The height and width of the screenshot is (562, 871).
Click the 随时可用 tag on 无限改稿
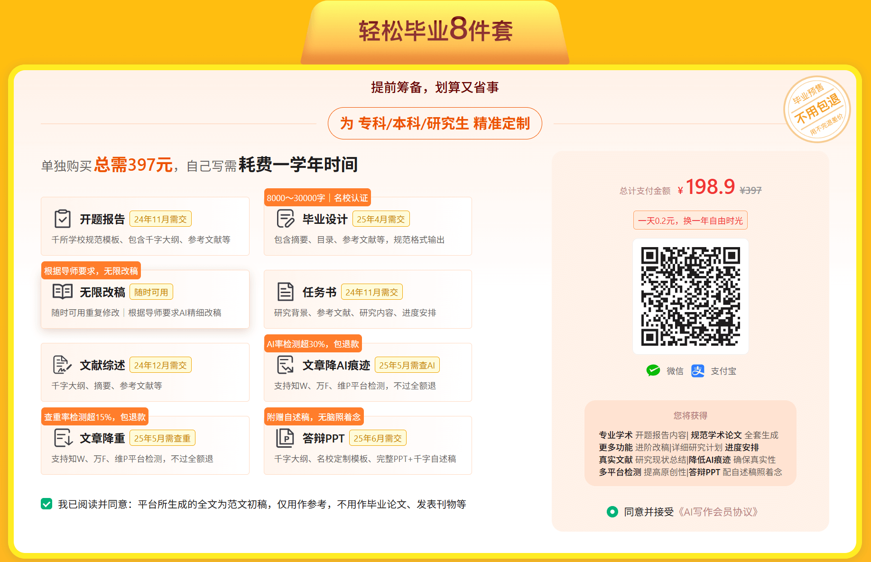(151, 292)
